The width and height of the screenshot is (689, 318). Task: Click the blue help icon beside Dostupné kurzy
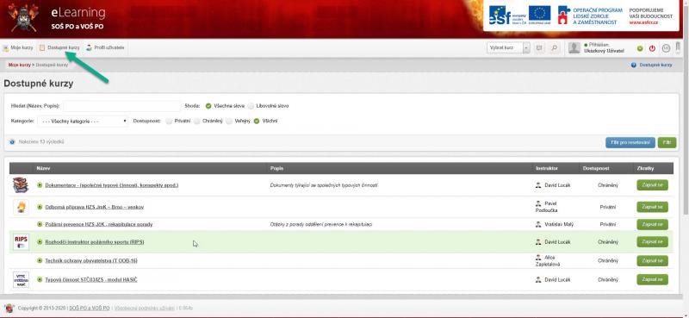point(634,65)
